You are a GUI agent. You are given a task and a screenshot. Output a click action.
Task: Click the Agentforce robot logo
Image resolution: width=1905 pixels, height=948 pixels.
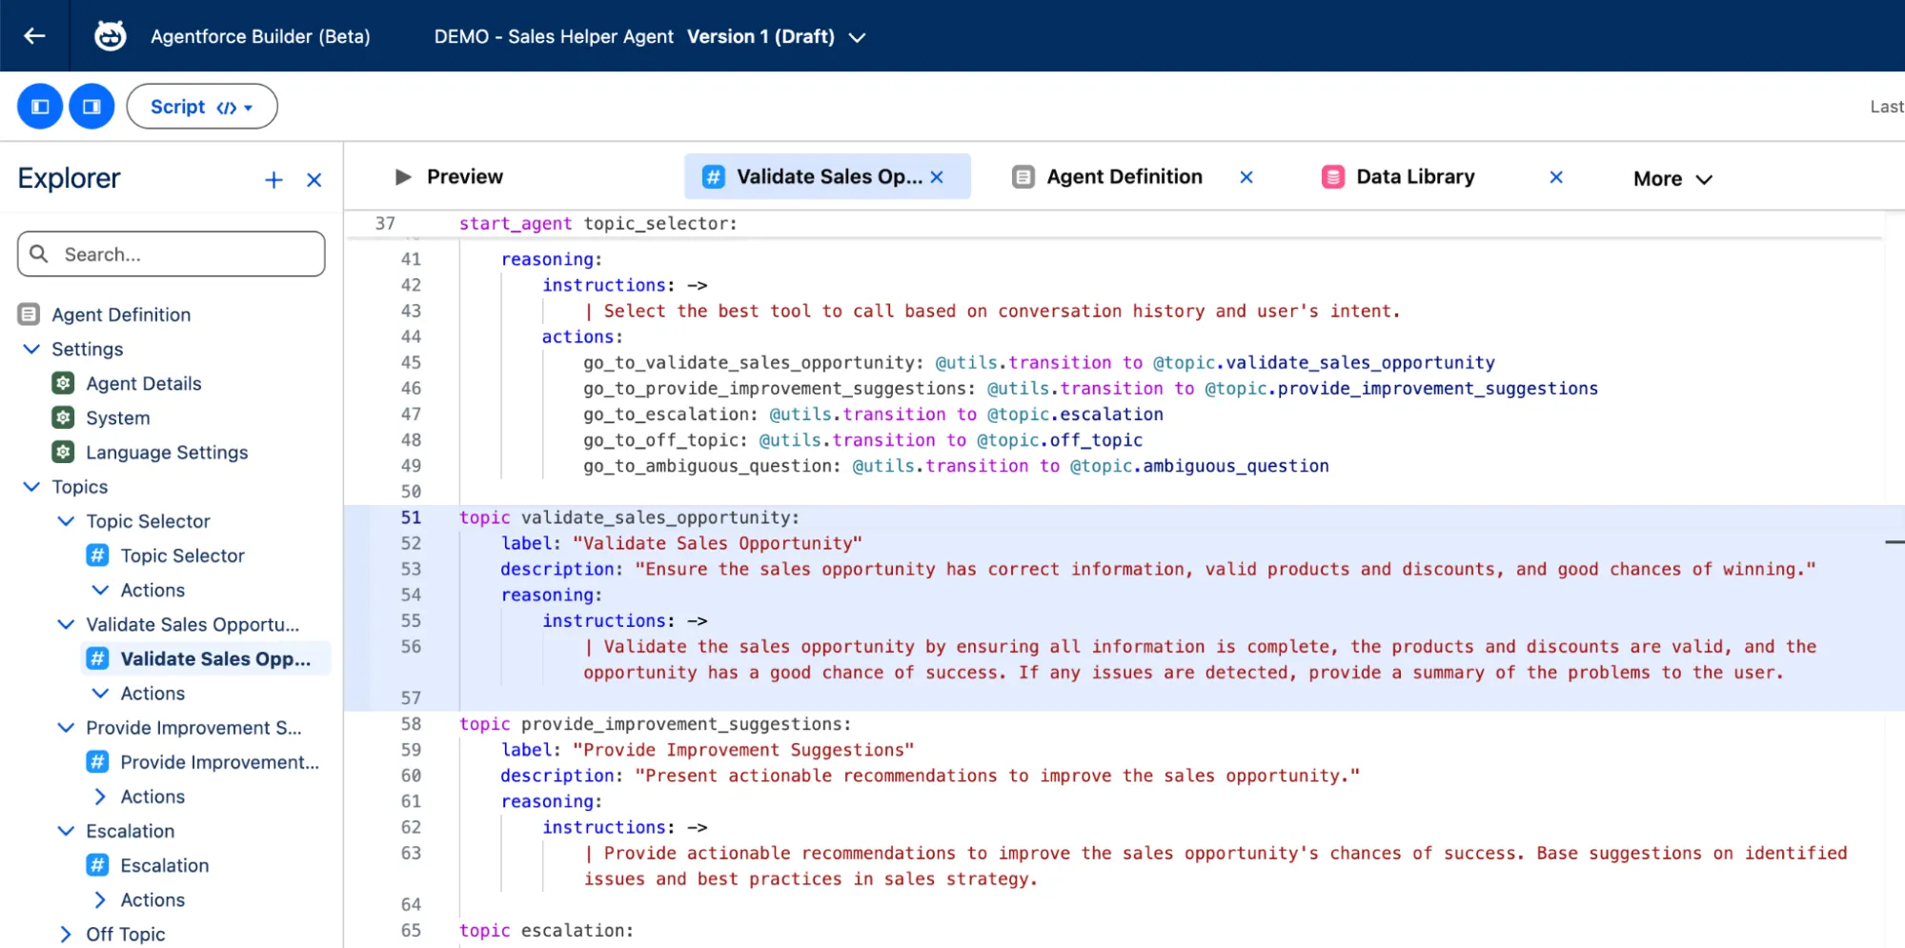110,35
